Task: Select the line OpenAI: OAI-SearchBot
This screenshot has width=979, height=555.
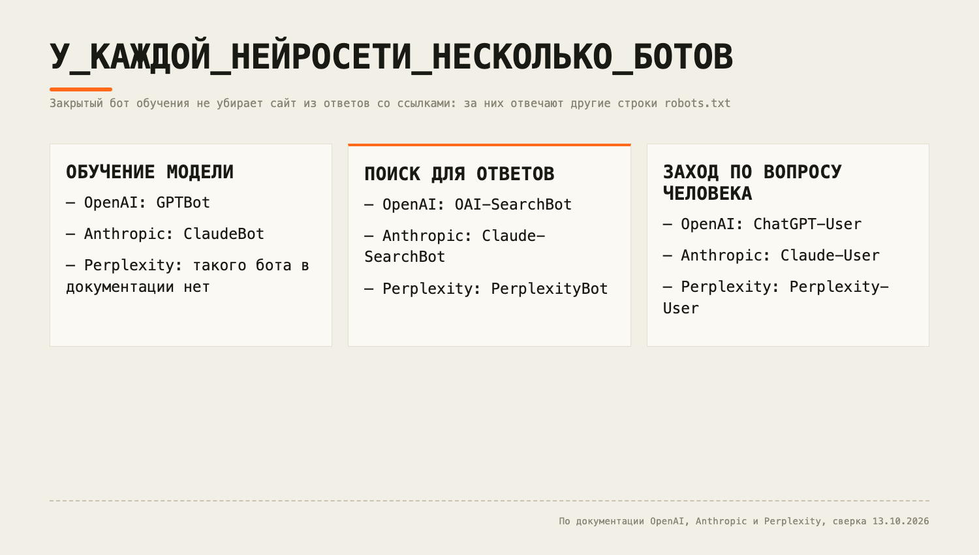Action: (x=468, y=204)
